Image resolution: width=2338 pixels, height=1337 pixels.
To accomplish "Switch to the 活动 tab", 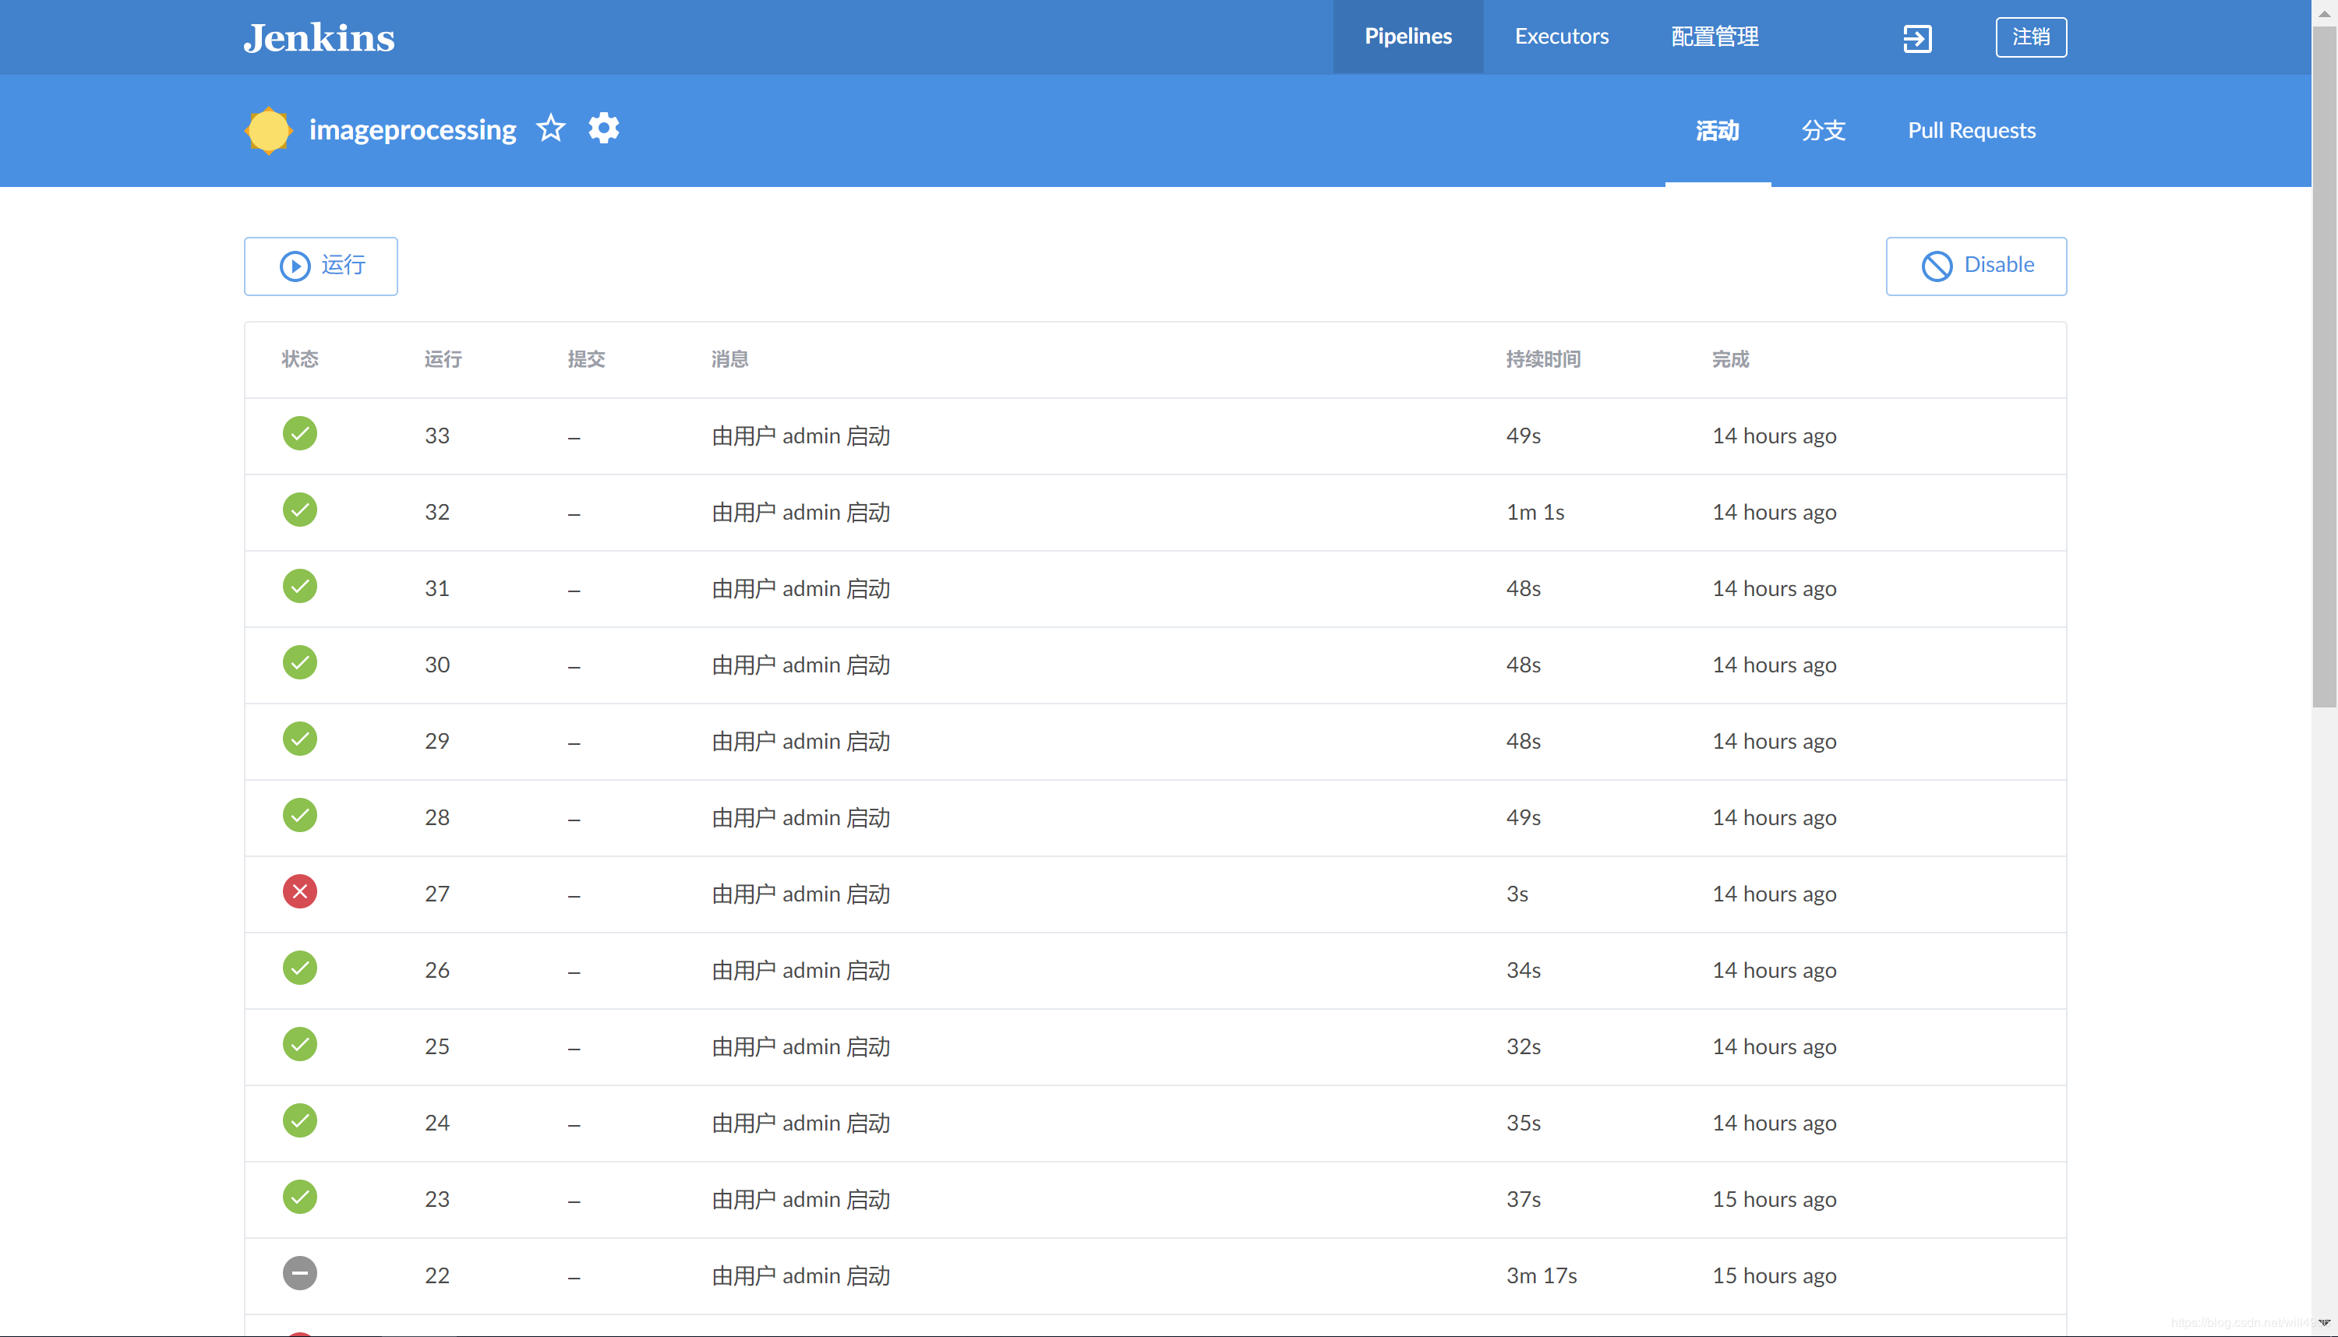I will [x=1717, y=130].
